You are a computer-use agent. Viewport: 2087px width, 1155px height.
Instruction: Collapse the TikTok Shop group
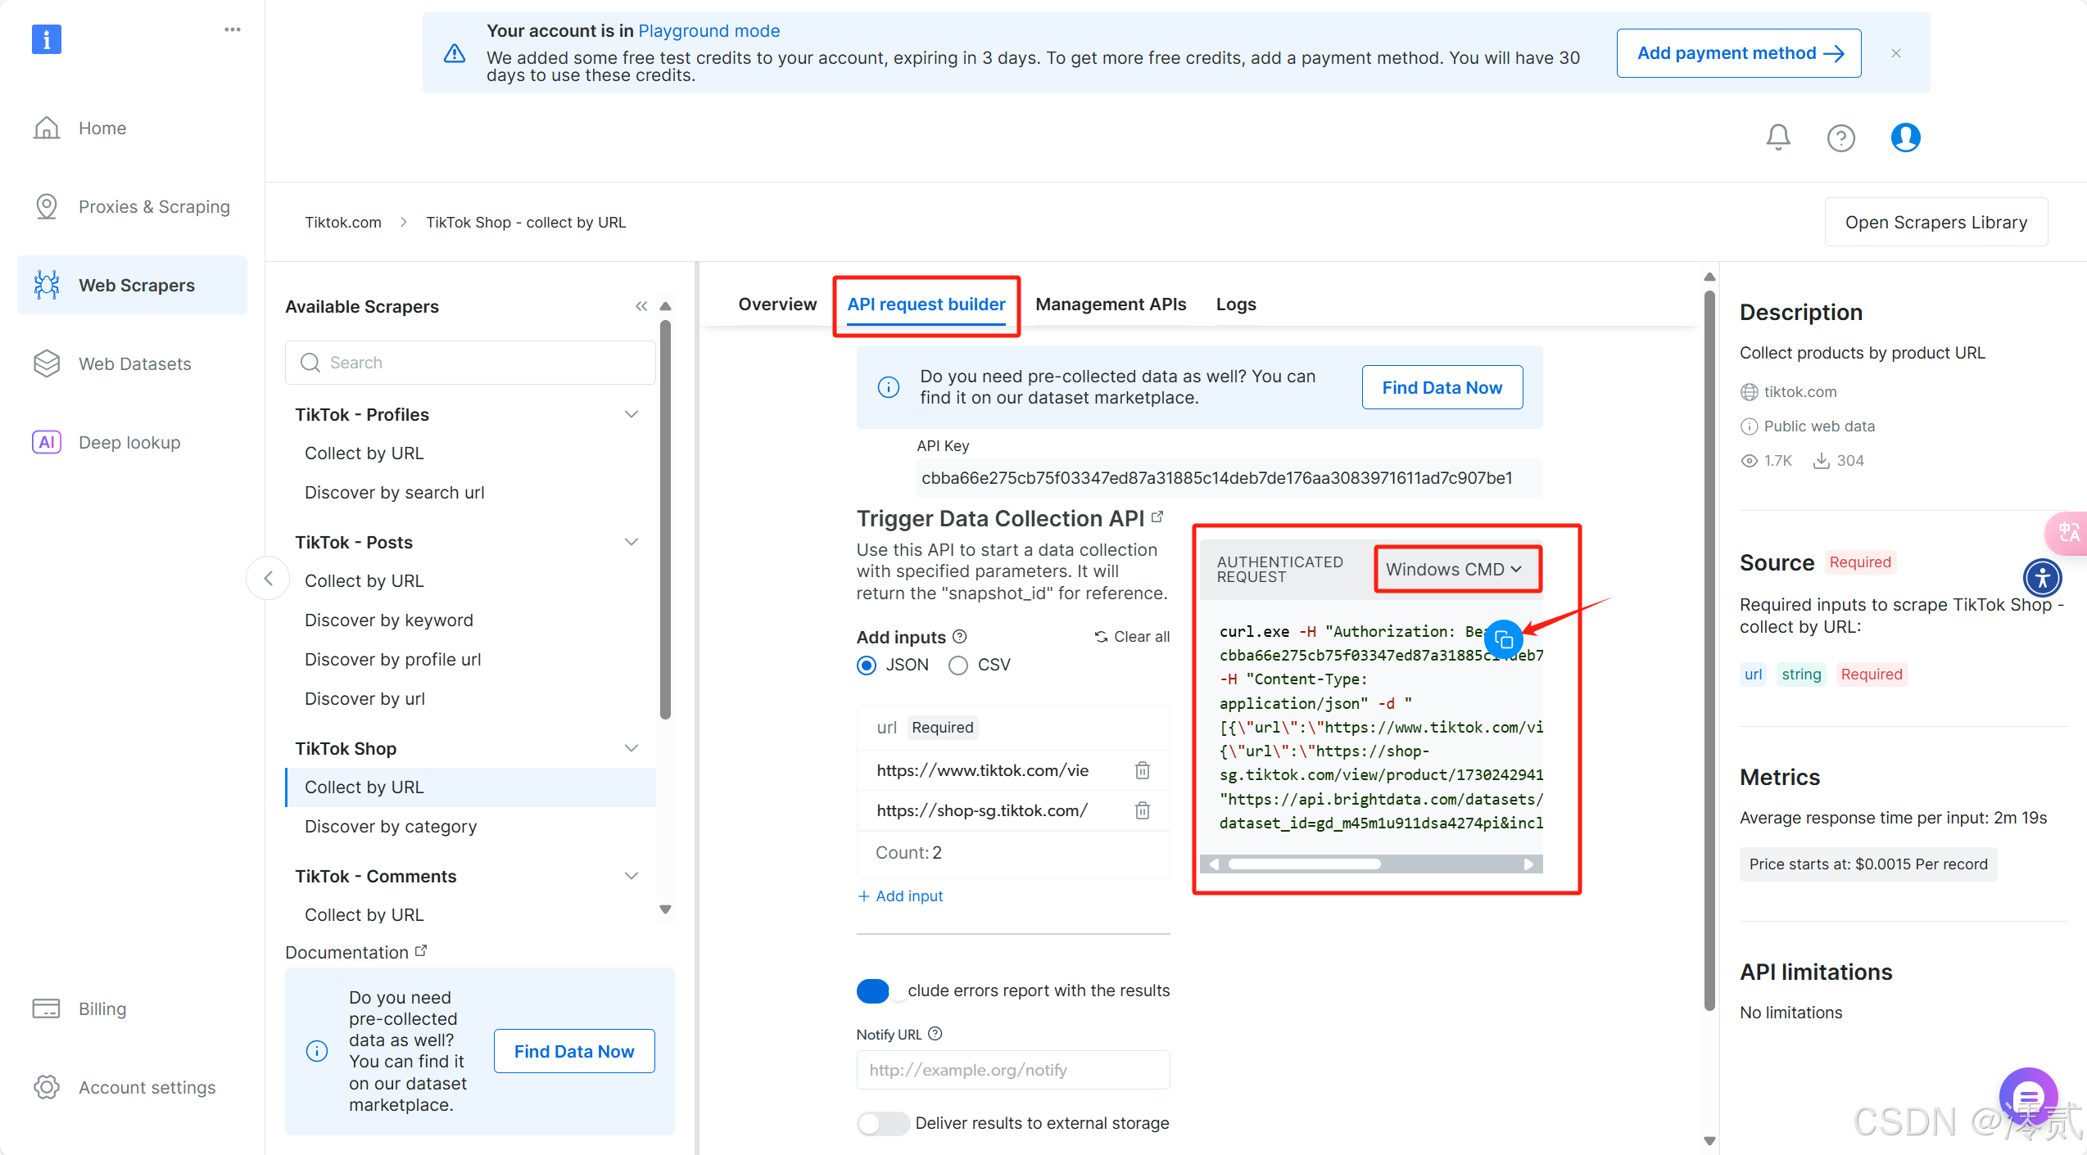tap(632, 748)
